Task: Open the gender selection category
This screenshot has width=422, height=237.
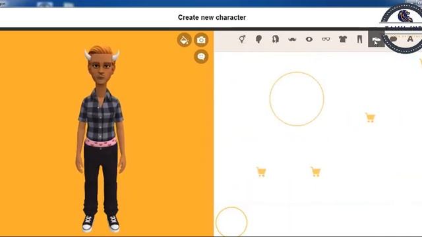Action: click(242, 39)
